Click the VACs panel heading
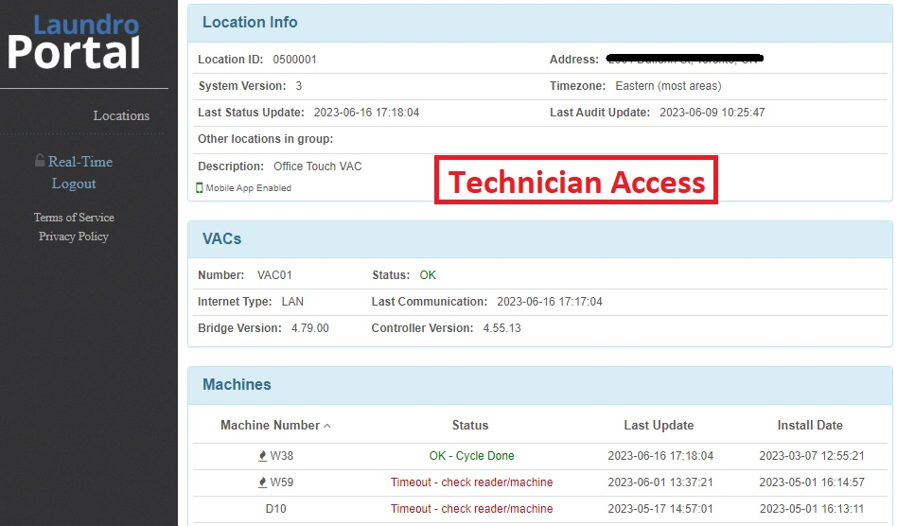 (x=222, y=238)
